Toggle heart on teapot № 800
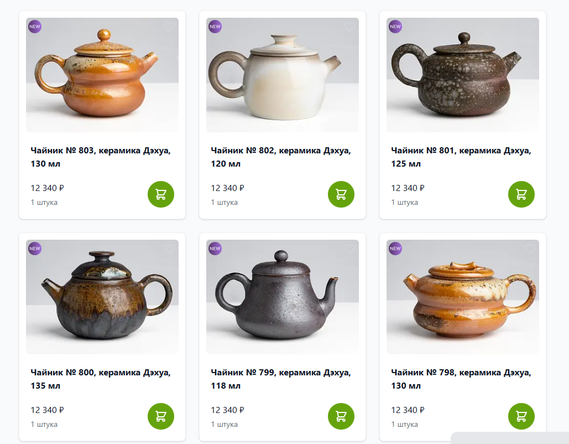 (170, 249)
